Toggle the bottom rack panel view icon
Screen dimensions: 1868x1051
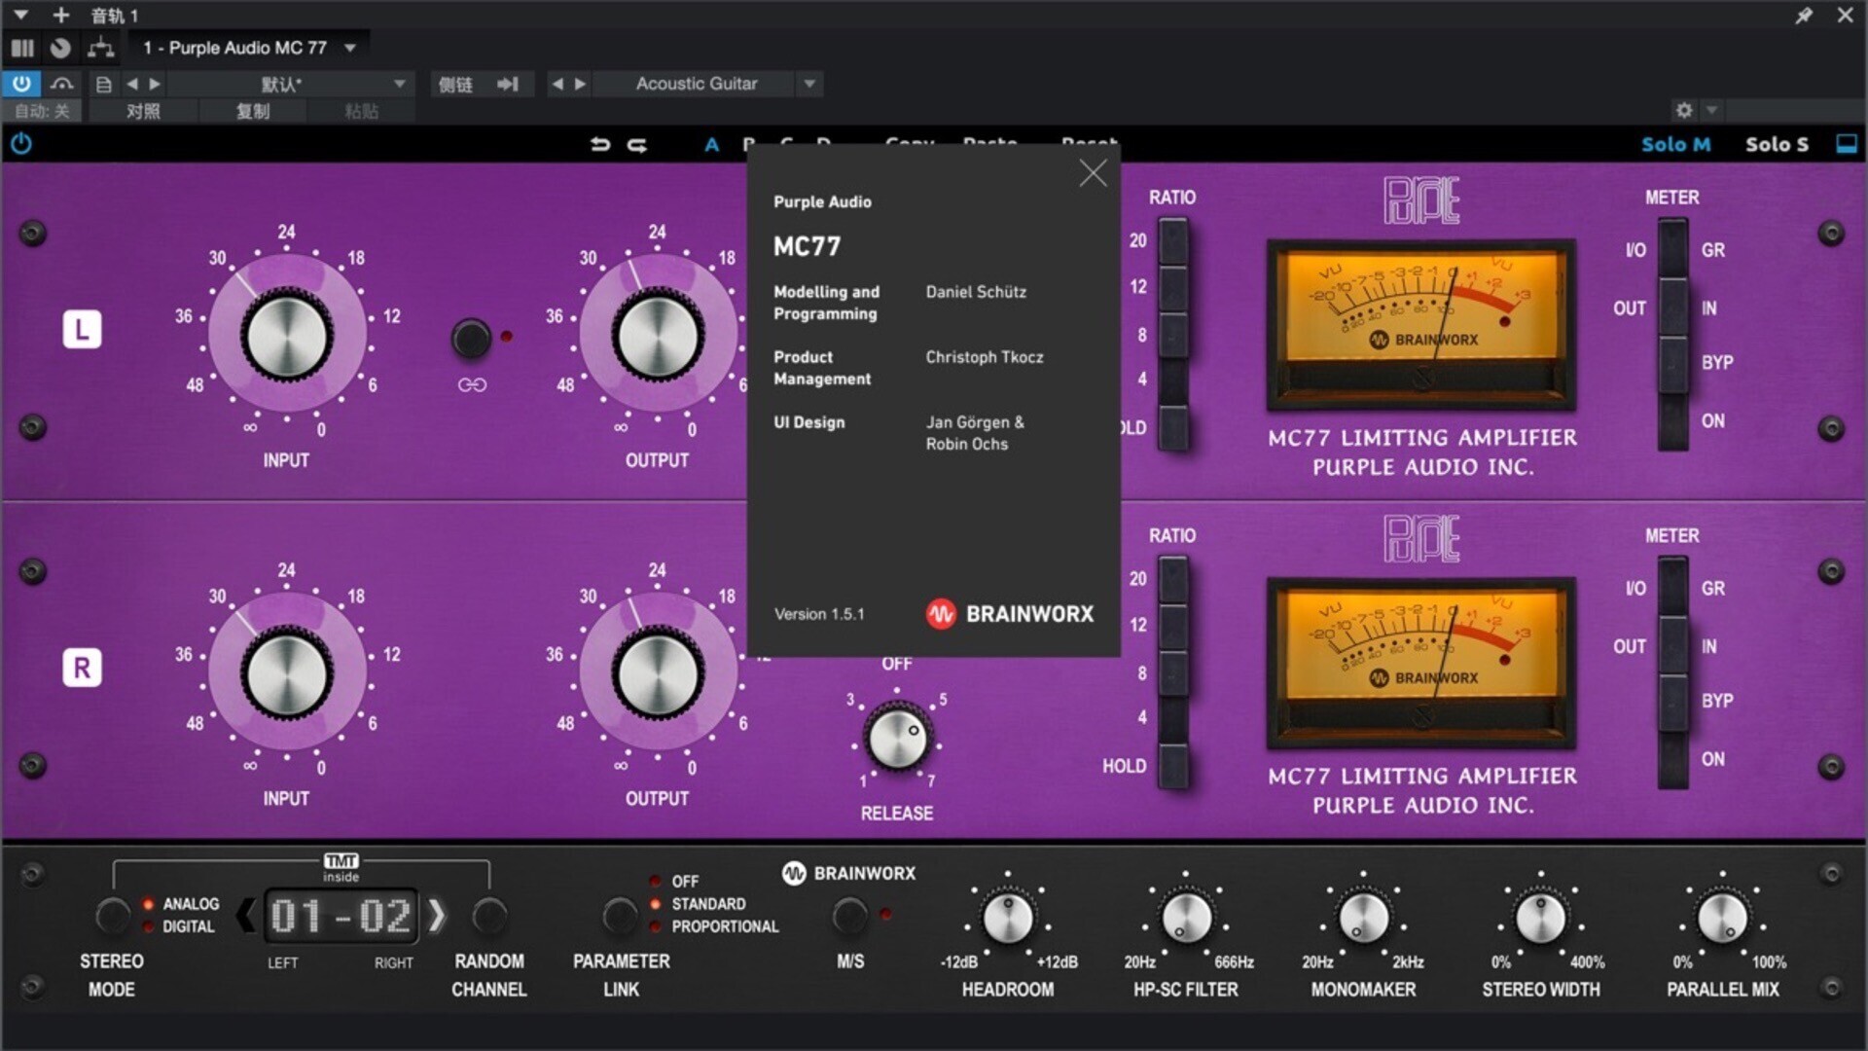tap(1847, 144)
